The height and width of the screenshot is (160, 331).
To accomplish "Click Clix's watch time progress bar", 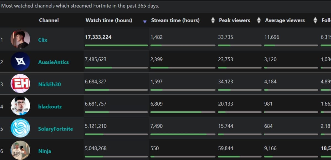I will click(116, 45).
